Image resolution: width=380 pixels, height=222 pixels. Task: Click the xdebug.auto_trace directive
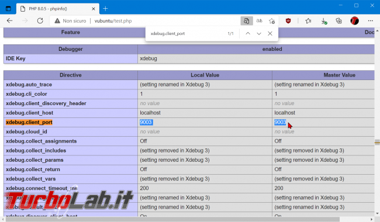click(29, 85)
